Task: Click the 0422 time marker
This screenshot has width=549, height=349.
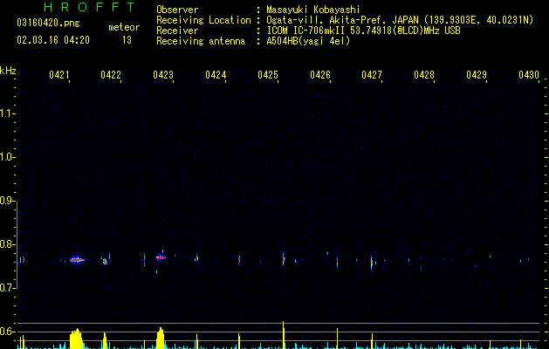Action: 111,75
